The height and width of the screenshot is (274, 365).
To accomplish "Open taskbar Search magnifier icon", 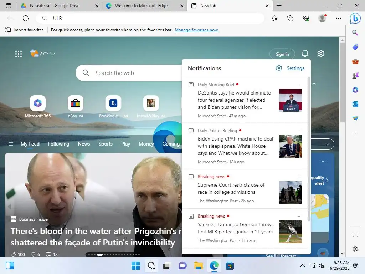I will click(151, 265).
